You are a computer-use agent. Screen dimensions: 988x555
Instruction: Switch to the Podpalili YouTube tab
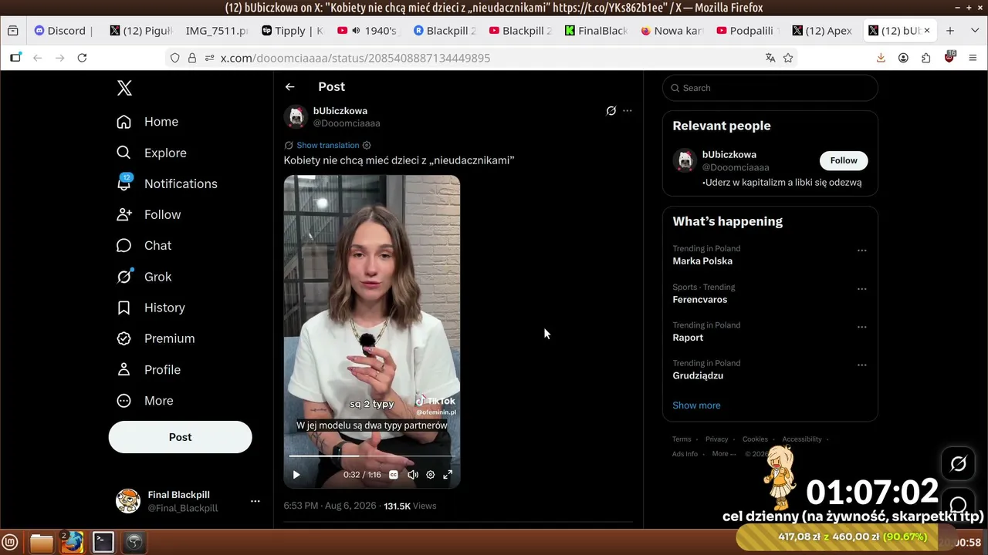click(749, 31)
